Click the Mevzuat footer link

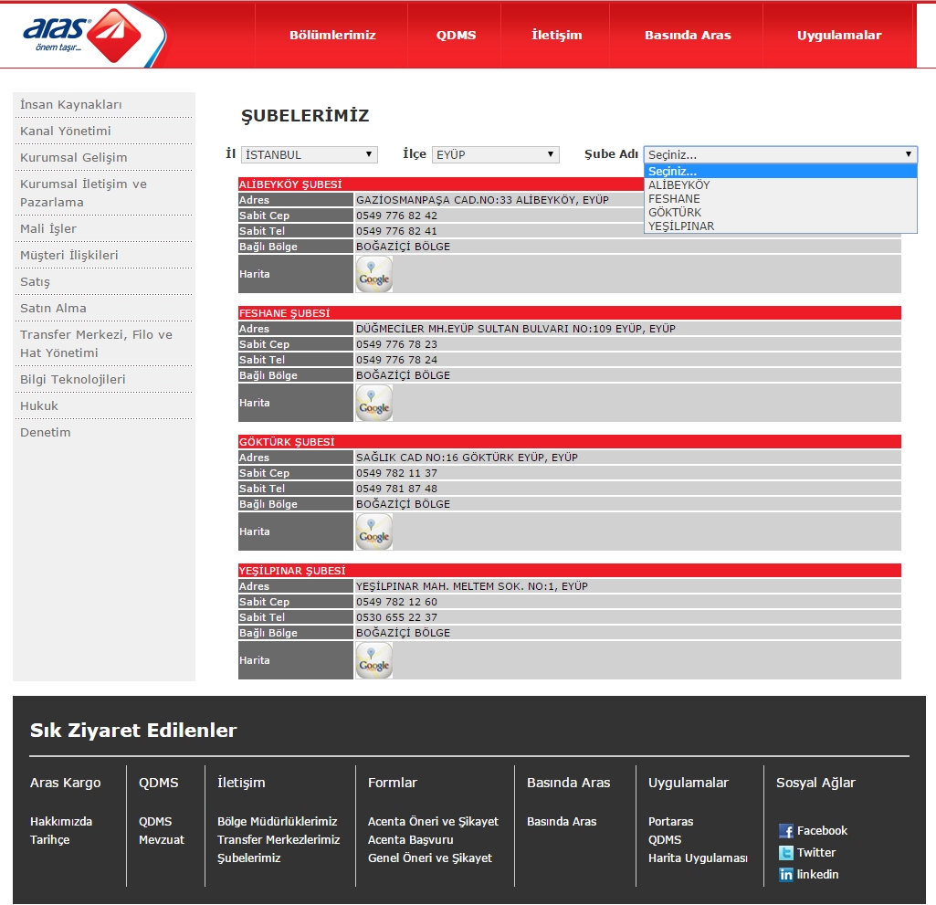point(162,840)
